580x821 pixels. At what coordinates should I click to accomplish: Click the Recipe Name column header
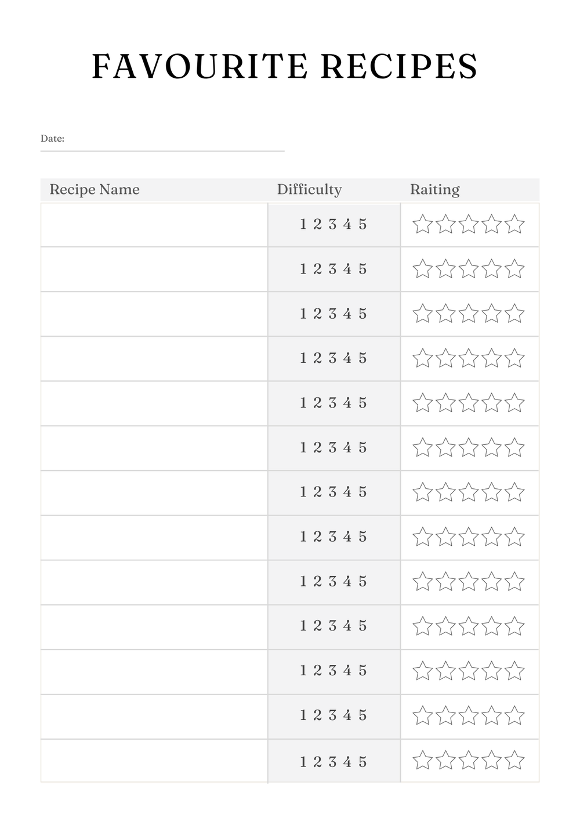tap(95, 189)
